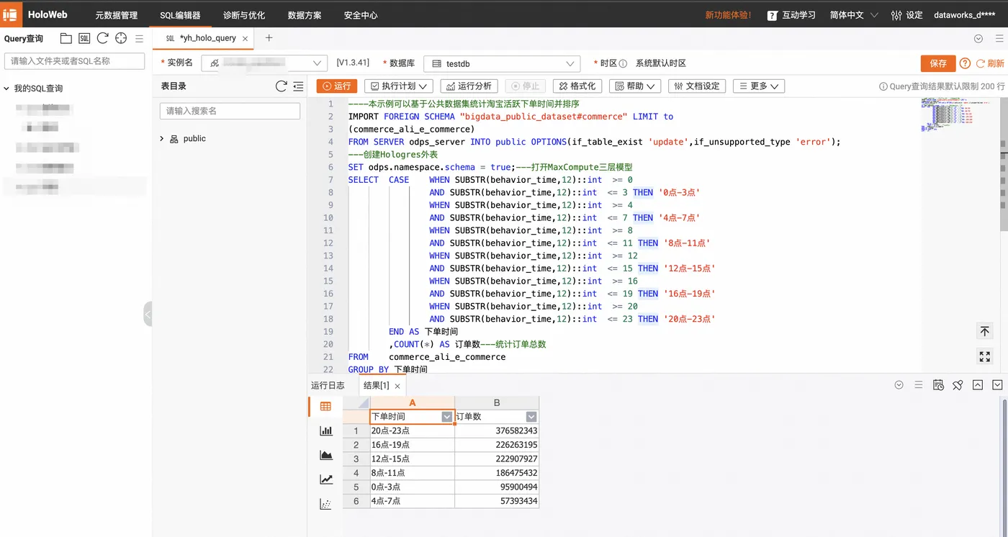Viewport: 1008px width, 537px height.
Task: Open the 实例名 instance dropdown
Action: point(264,63)
